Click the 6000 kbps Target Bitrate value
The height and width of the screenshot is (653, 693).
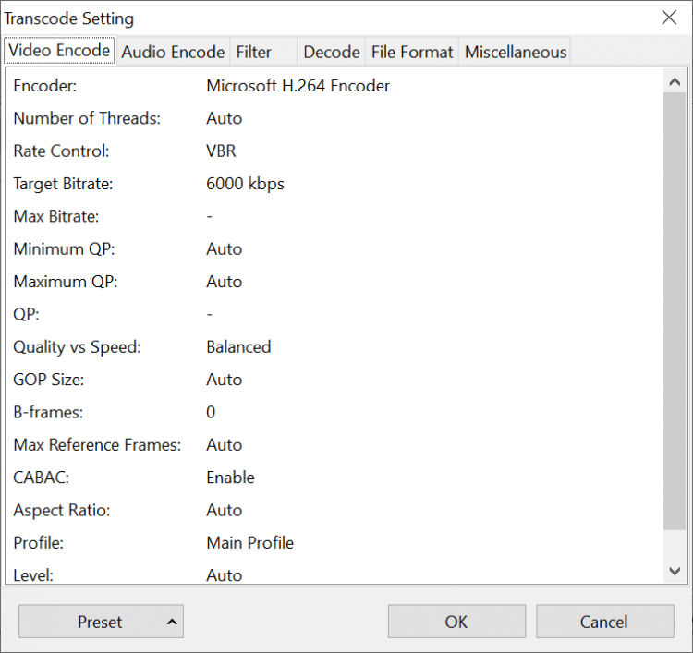point(245,184)
